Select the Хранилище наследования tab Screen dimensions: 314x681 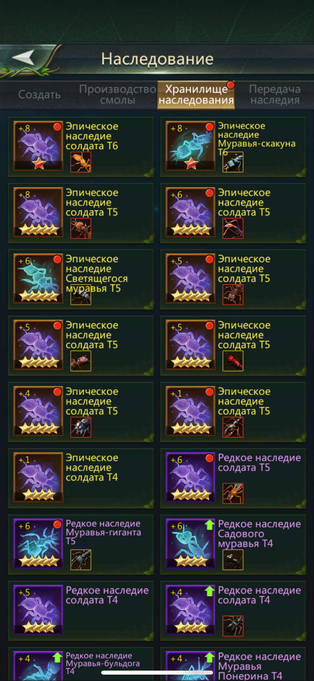tap(196, 95)
